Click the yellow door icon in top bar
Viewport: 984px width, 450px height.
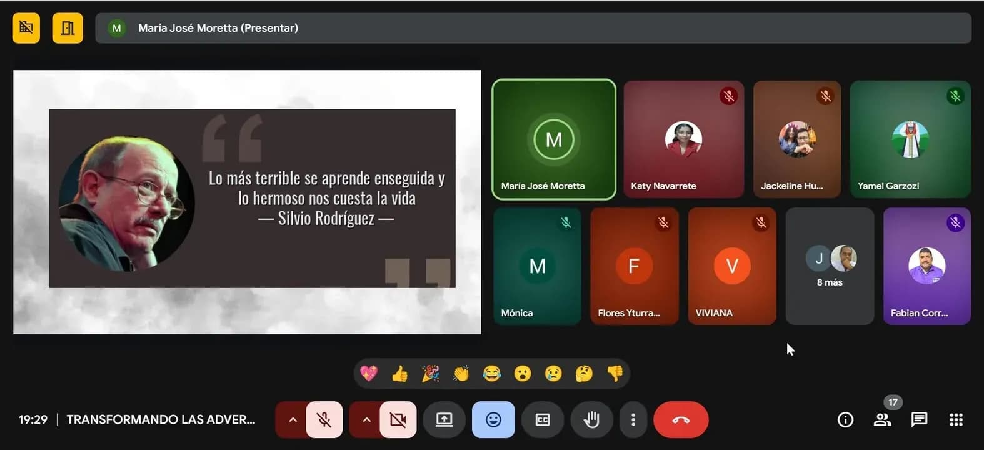68,28
